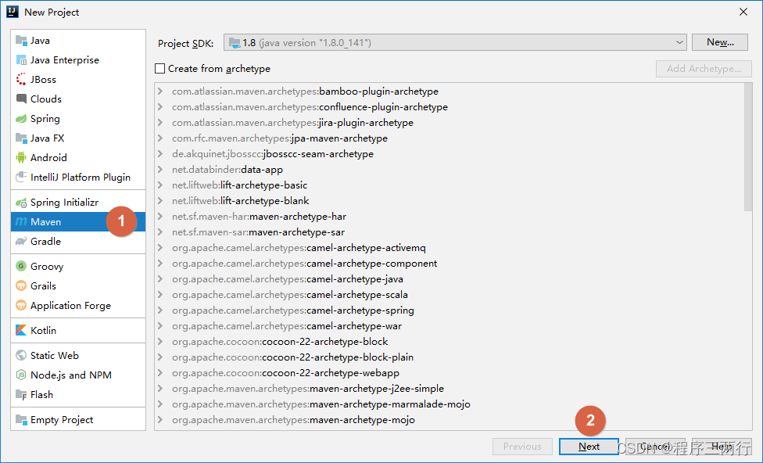Choose Node.js and NPM label
Viewport: 763px width, 463px height.
click(x=71, y=375)
